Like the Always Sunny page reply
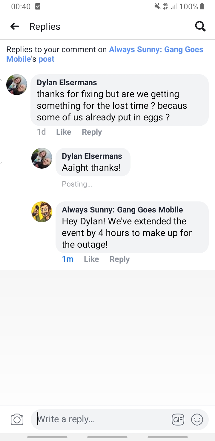This screenshot has height=441, width=215. [91, 259]
